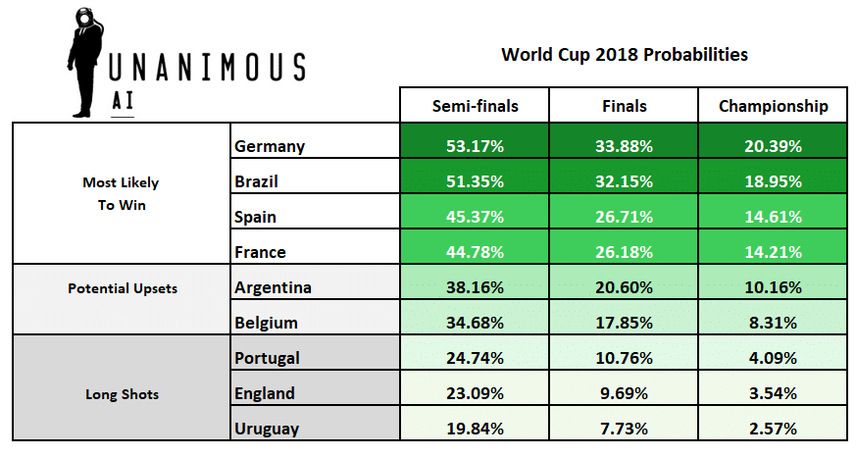Click Germany's 20.39% championship cell
857x457 pixels.
tap(773, 146)
